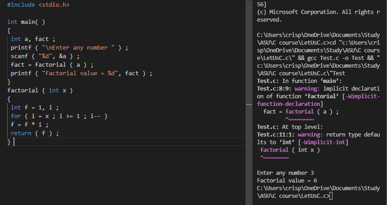Screen dimensions: 387x205
Task: Click the 'scanf ( "%d", &a ) ;' line
Action: point(45,56)
